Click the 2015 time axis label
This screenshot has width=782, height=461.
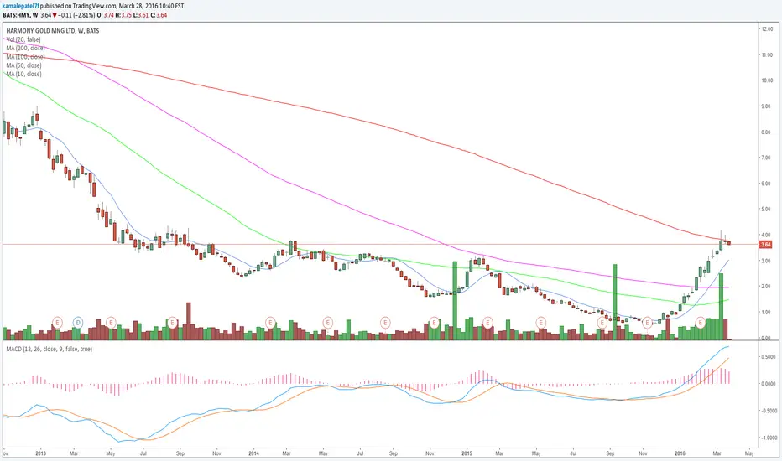(467, 453)
